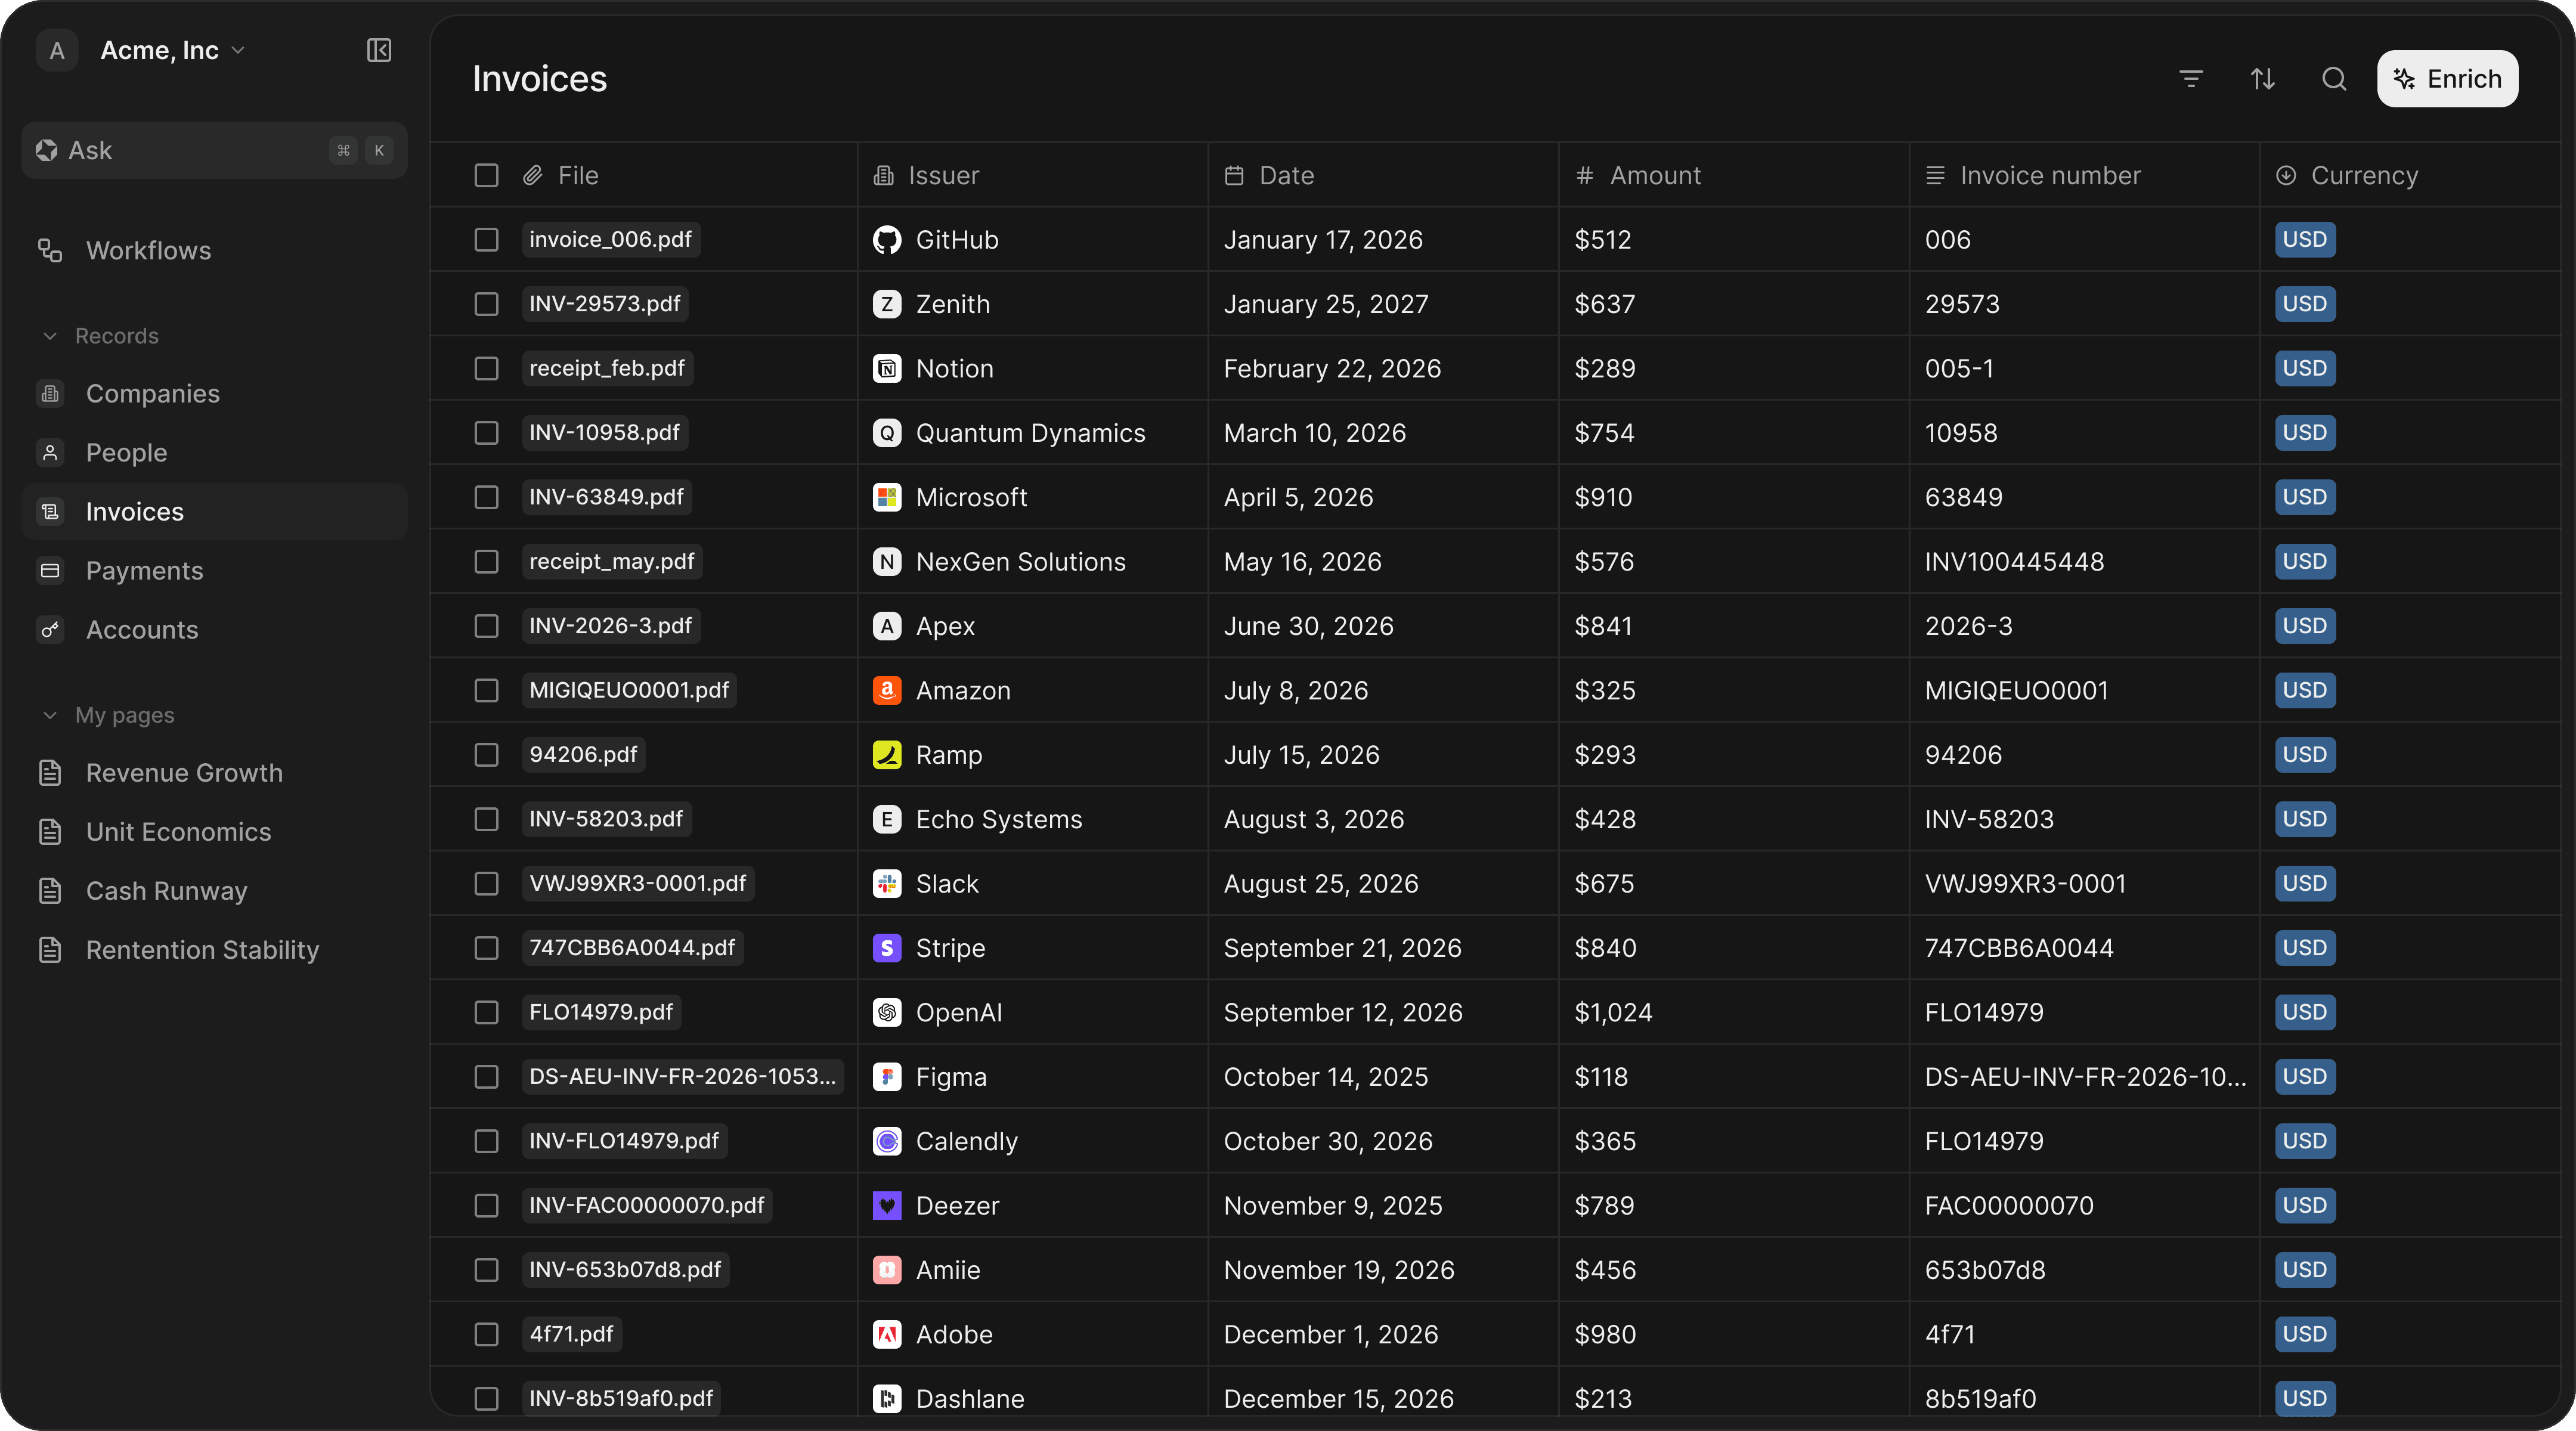Select checkbox for FLO14979.pdf row
This screenshot has height=1431, width=2576.
[486, 1012]
